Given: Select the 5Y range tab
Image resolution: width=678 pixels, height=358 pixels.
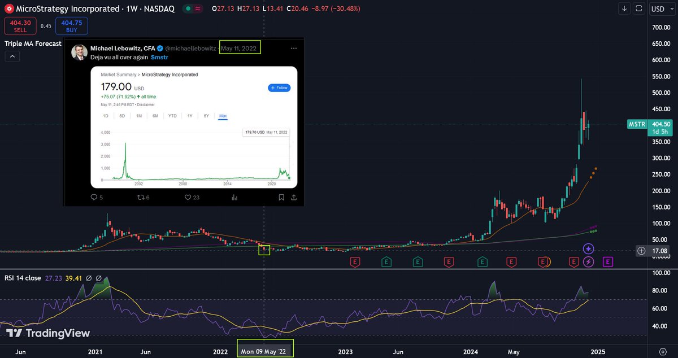Looking at the screenshot, I should (x=206, y=116).
